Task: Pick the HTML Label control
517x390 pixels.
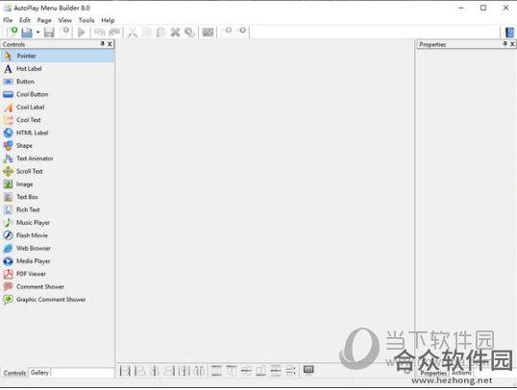Action: click(58, 133)
